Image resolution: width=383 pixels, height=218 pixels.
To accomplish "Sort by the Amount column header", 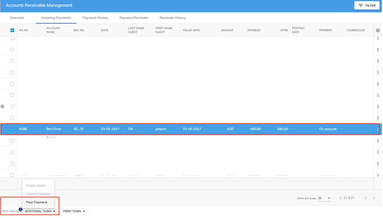I will point(227,31).
